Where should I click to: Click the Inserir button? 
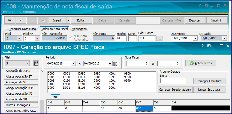[58, 20]
